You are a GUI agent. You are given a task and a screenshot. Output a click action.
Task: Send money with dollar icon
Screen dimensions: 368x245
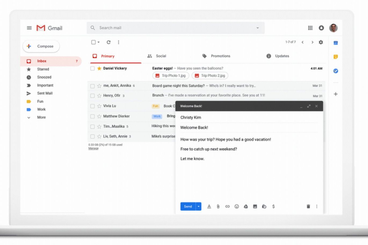click(273, 206)
